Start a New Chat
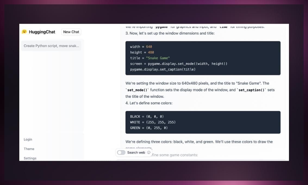This screenshot has height=185, width=308. tap(71, 32)
